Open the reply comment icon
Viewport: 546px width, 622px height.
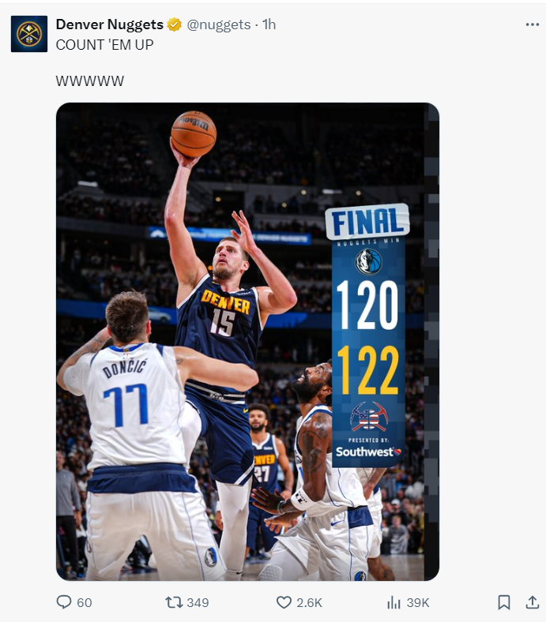(x=63, y=602)
